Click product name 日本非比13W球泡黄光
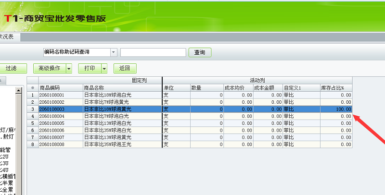 tap(108, 137)
